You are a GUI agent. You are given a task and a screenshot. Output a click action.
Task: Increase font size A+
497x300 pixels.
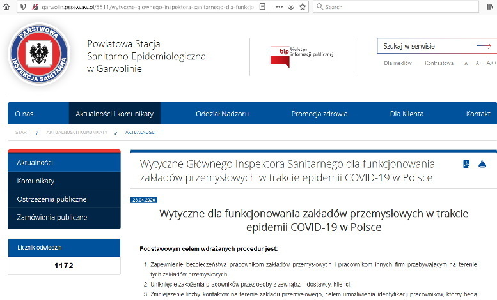click(x=478, y=63)
